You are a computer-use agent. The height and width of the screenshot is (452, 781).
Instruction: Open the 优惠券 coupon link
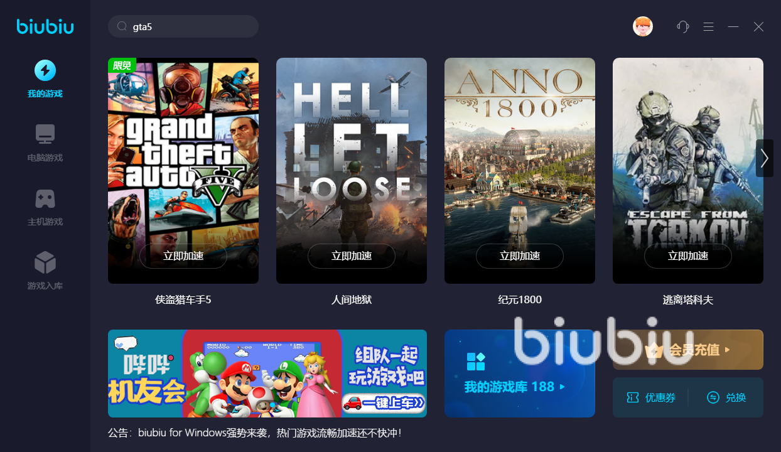651,397
